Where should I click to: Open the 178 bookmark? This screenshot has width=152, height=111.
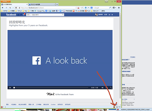(75, 11)
